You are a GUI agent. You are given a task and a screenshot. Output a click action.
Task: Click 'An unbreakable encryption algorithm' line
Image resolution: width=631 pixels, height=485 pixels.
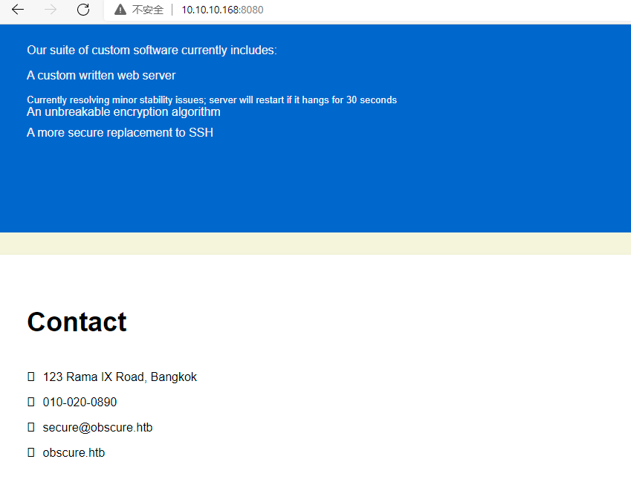pos(123,112)
